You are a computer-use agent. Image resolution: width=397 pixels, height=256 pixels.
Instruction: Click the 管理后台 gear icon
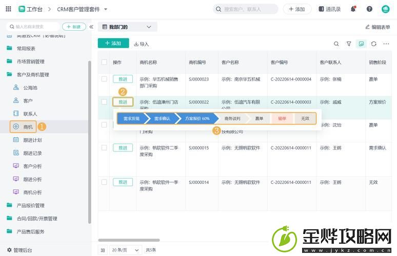tap(9, 250)
